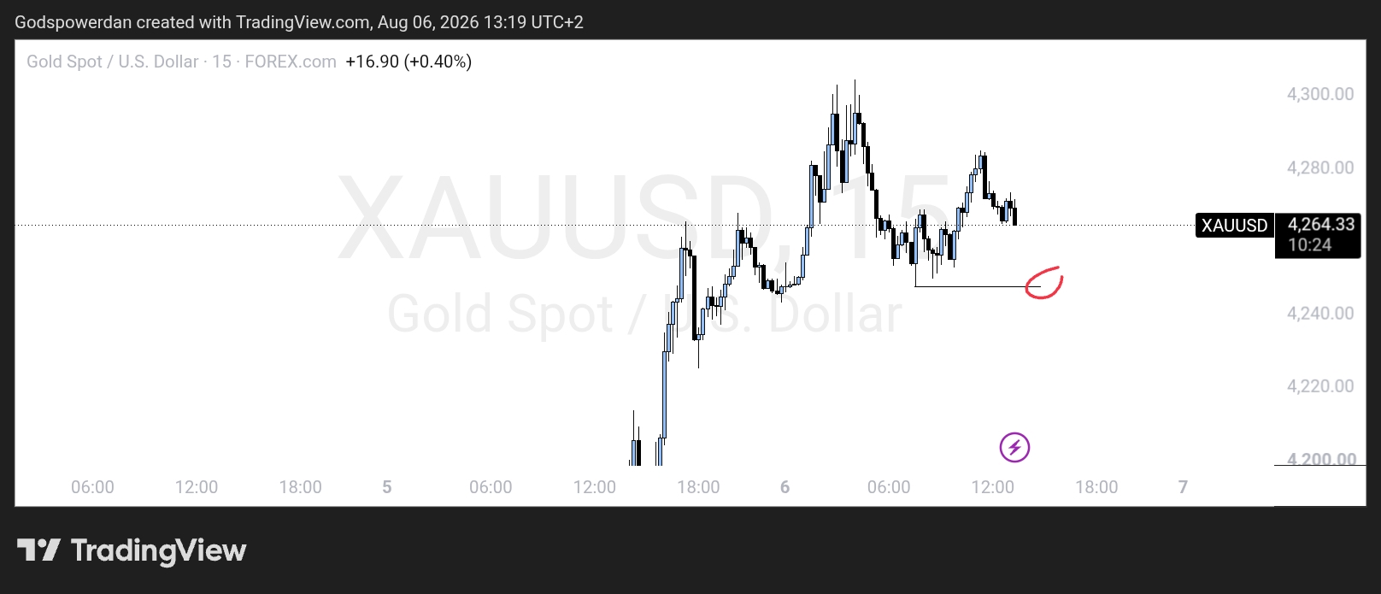
Task: Click the Godspowerdan created with TradingView.com caption
Action: 299,22
